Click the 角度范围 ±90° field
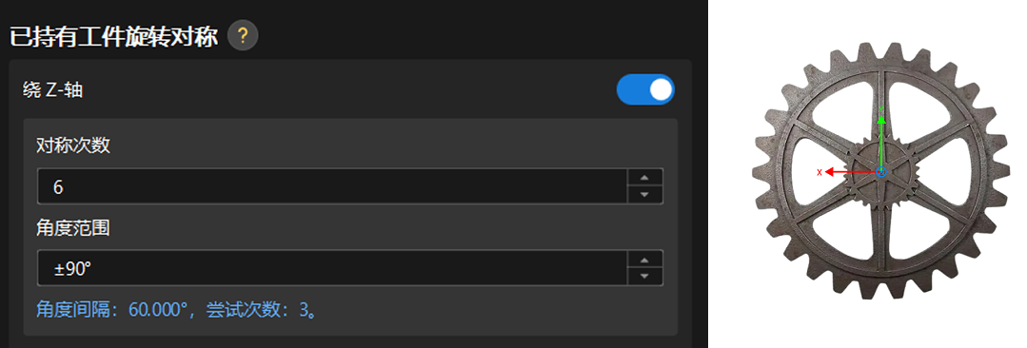The image size is (1027, 348). [x=333, y=268]
